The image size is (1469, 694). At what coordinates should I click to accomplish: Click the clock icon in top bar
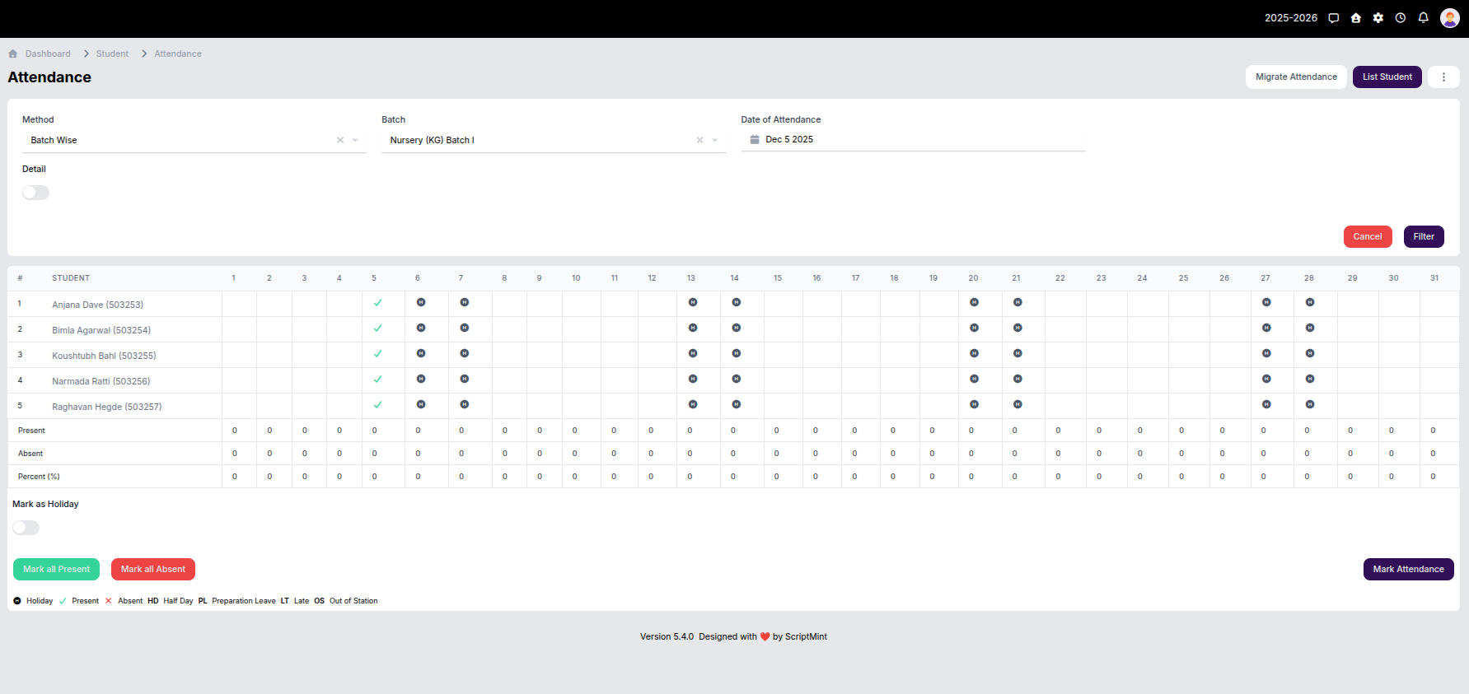coord(1401,18)
